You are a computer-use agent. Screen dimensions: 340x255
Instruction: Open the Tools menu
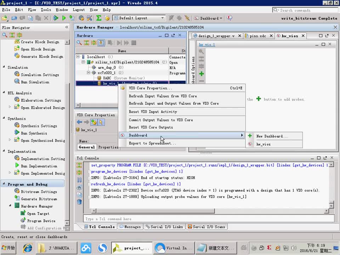46,10
